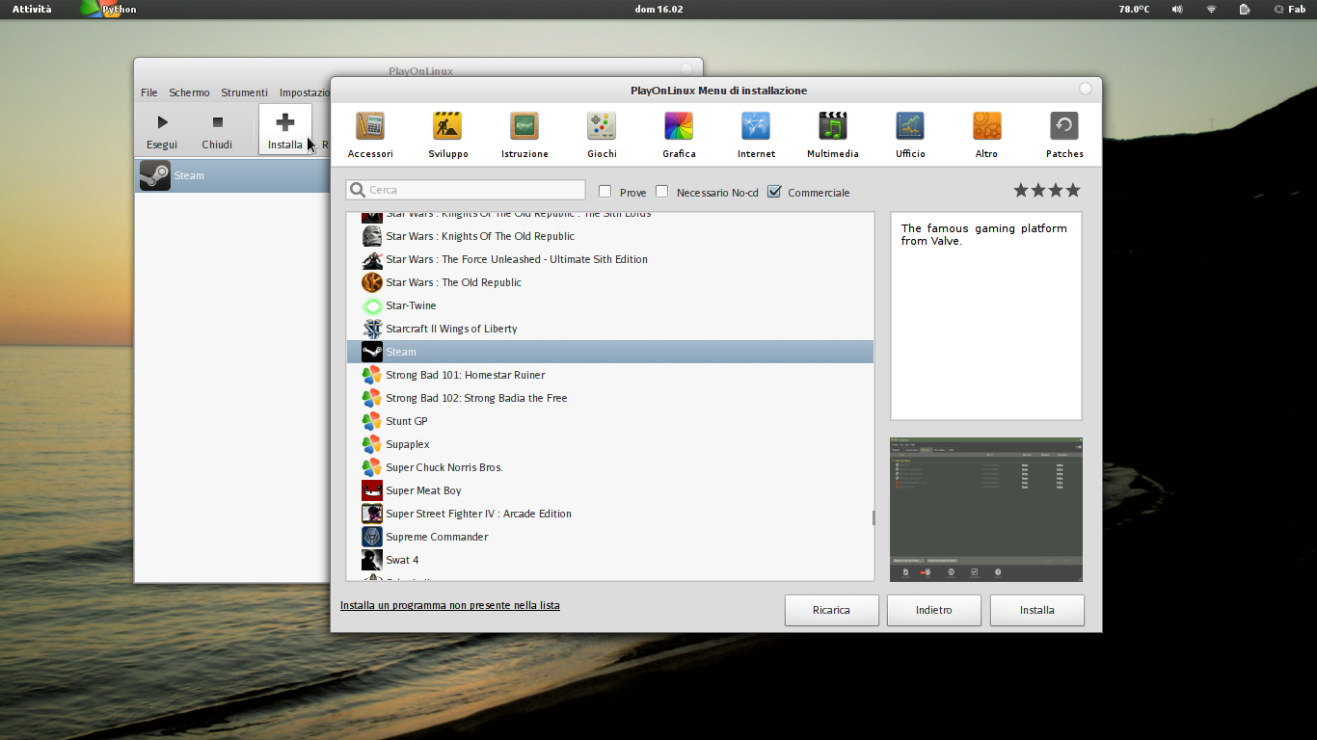The image size is (1317, 740).
Task: Click the Starcraft II Wings of Liberty icon
Action: point(372,329)
